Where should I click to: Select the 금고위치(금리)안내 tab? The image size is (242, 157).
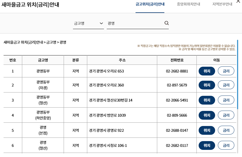(x=150, y=4)
